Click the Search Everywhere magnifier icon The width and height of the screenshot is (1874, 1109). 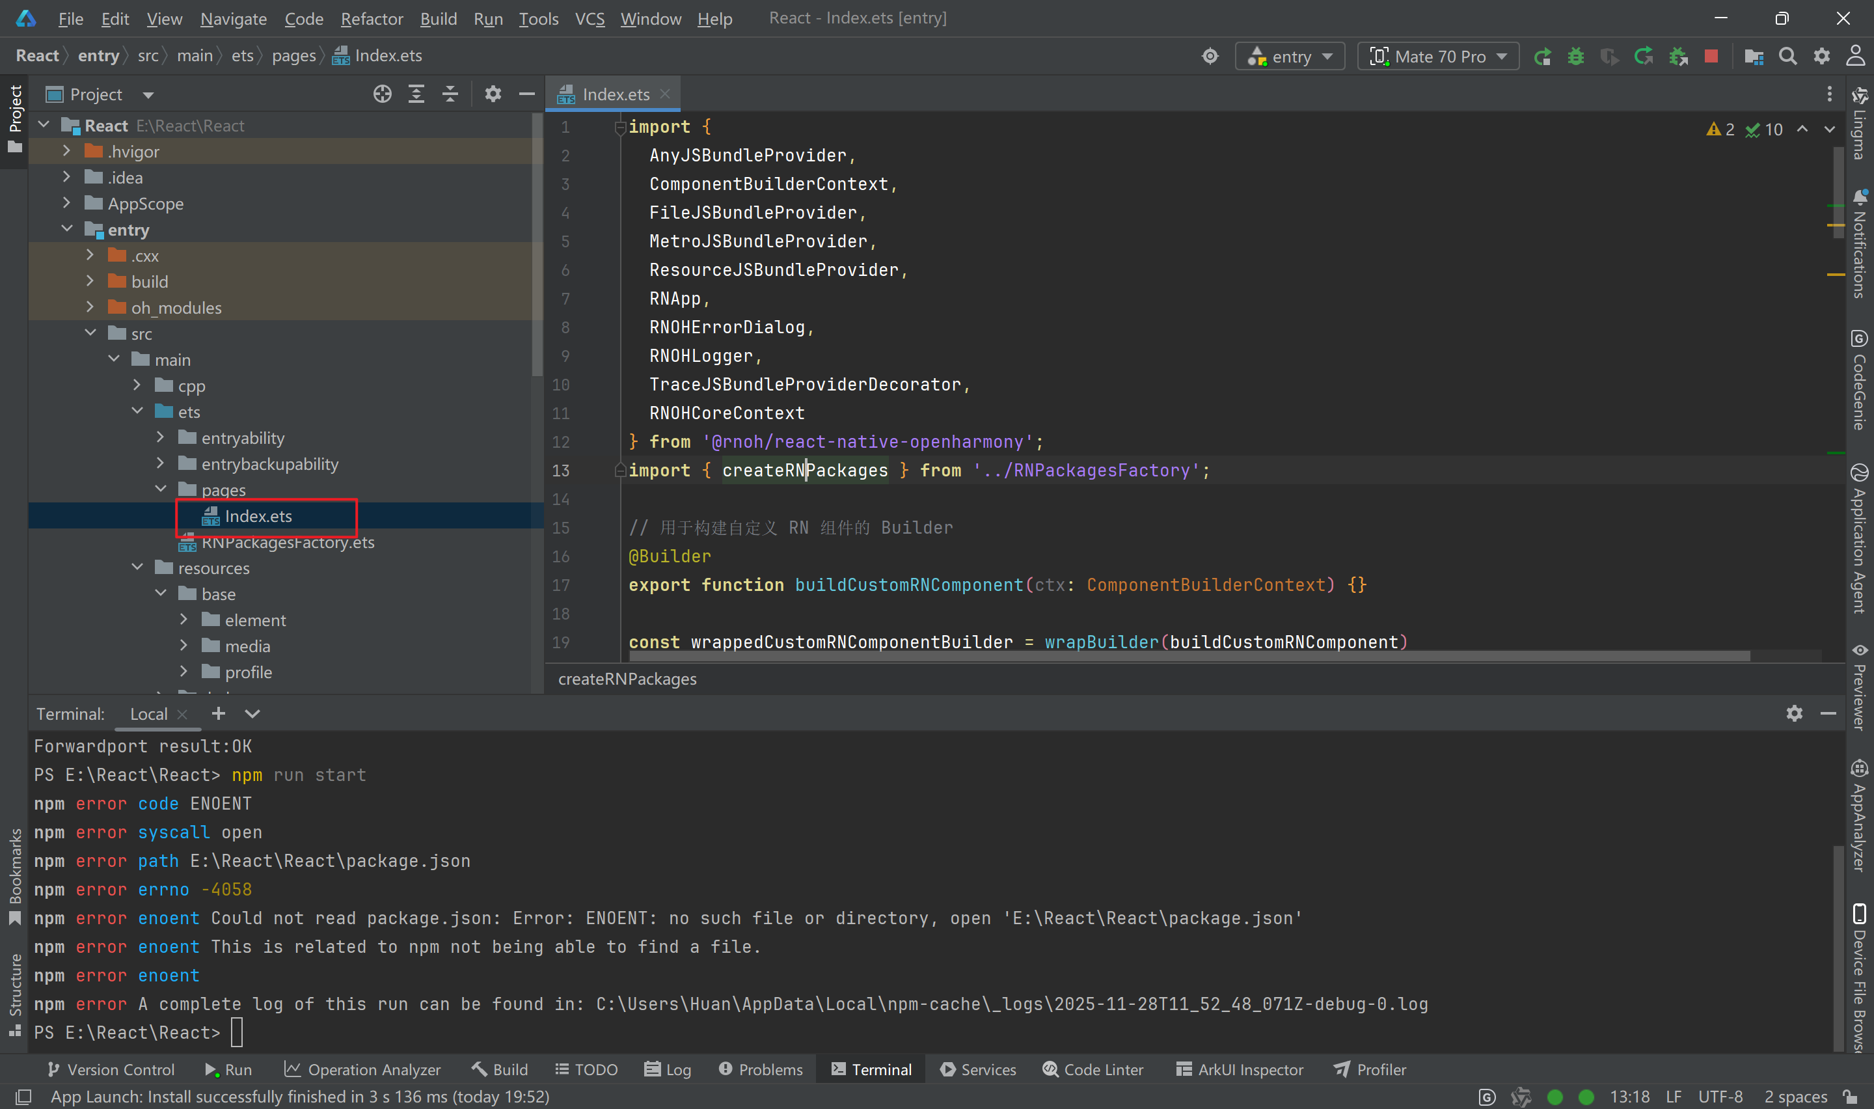click(1787, 57)
